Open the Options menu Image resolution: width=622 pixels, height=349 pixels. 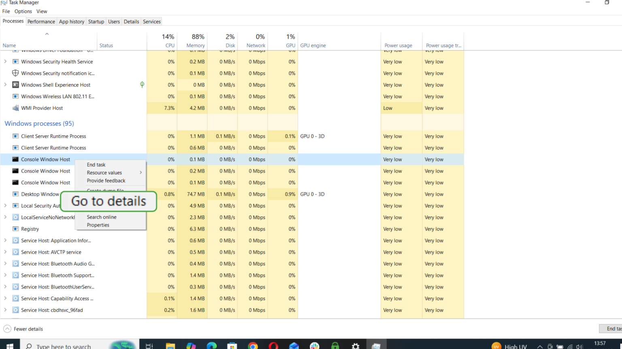(x=23, y=11)
